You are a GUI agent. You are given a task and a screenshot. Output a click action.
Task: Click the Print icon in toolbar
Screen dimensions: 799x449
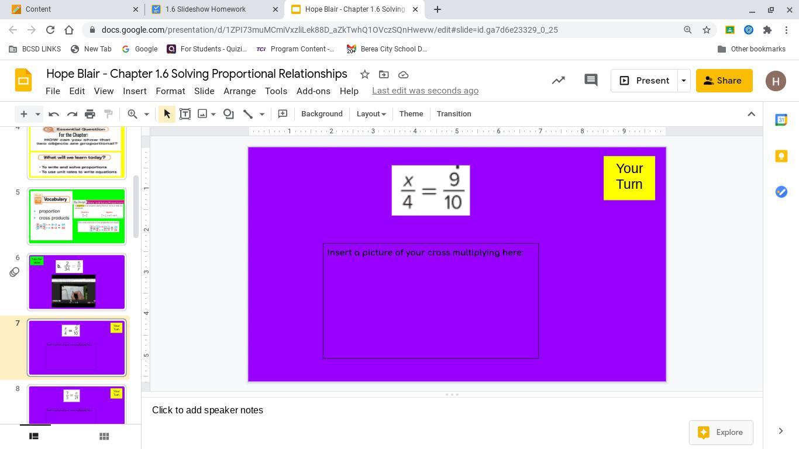[x=90, y=114]
